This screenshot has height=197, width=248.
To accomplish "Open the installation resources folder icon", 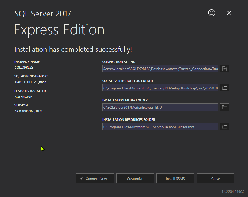I will pos(225,127).
